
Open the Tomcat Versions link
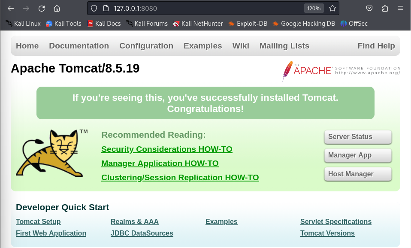click(327, 233)
